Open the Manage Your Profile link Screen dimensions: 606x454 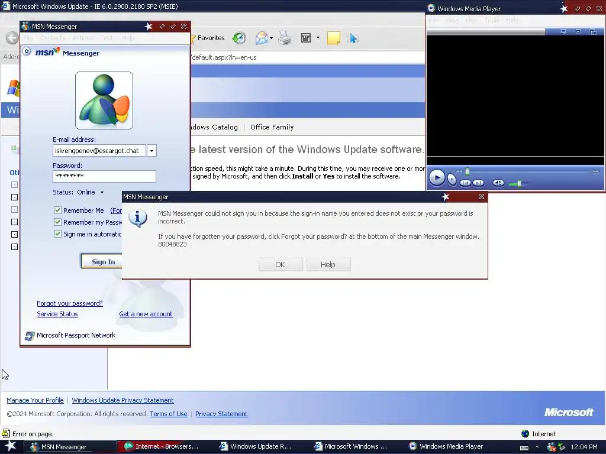(x=35, y=400)
